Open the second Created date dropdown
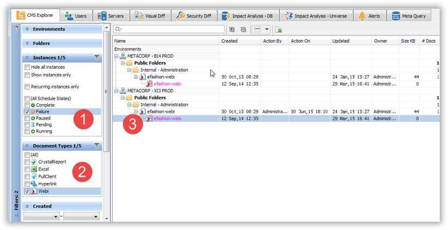The image size is (448, 230). (x=96, y=216)
